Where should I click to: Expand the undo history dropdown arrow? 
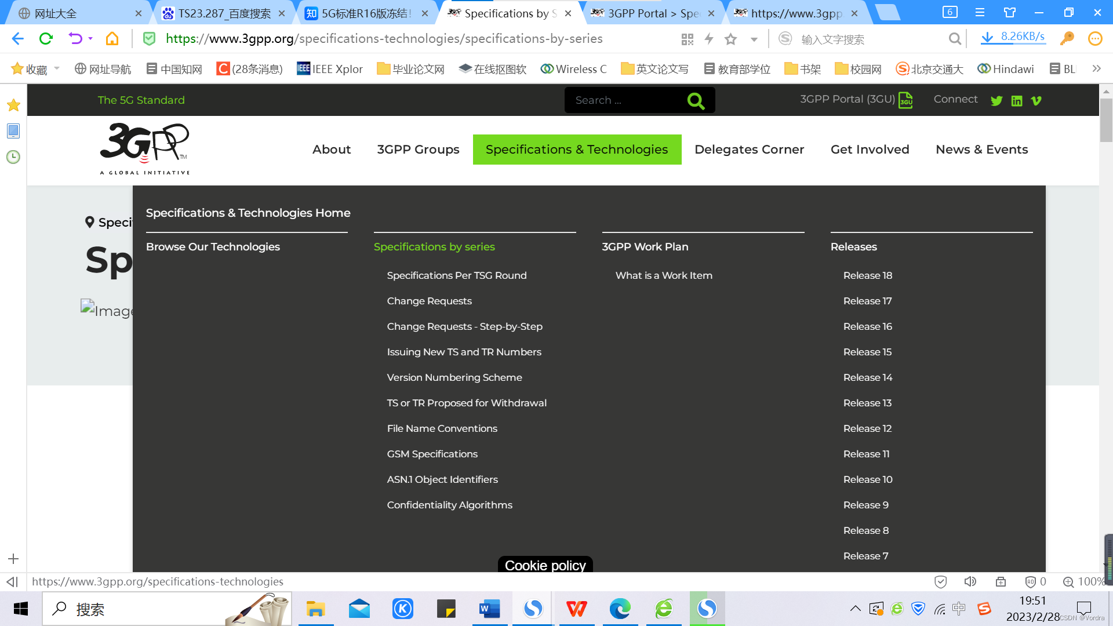tap(90, 39)
